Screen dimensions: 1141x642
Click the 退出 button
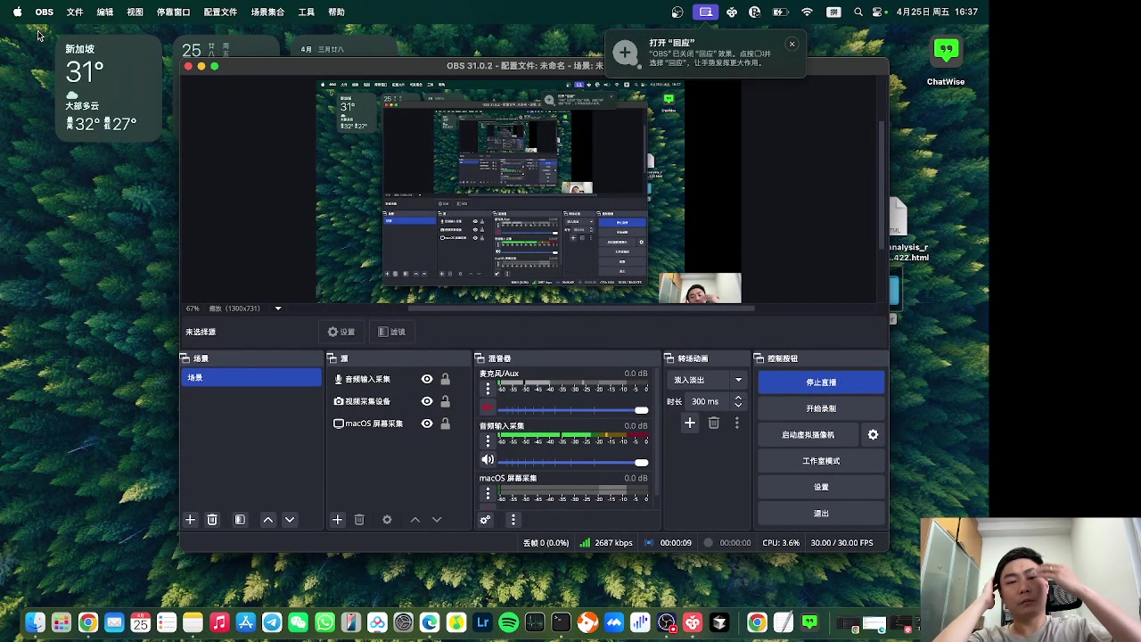(x=821, y=514)
